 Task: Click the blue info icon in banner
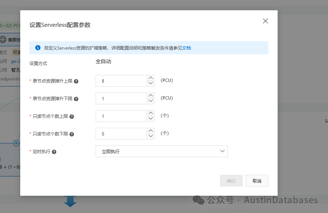(38, 48)
